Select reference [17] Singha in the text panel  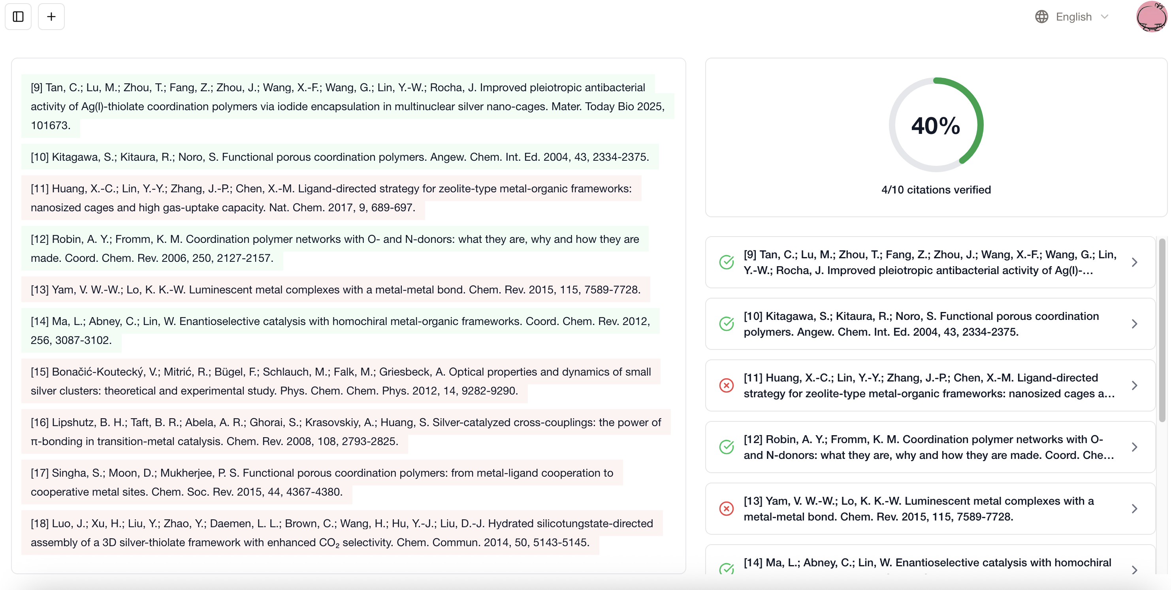[x=322, y=482]
